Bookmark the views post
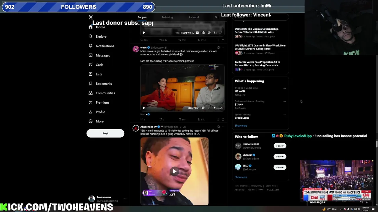Screen dimensions: 378x212 coord(218,119)
